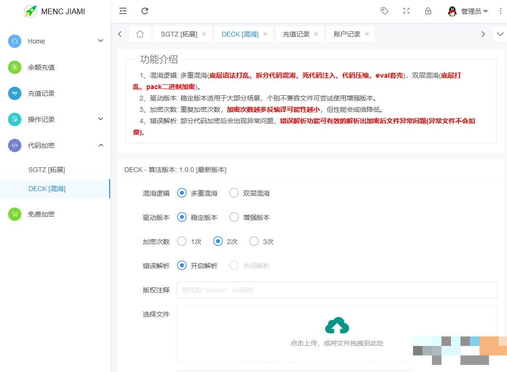
Task: Switch to the 账户记录 tab
Action: click(347, 34)
